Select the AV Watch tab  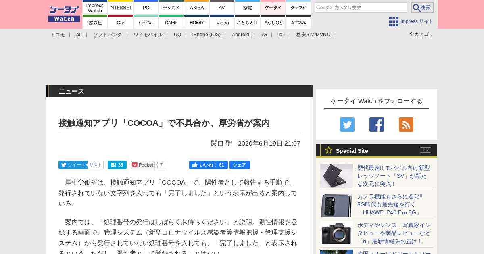[x=222, y=7]
